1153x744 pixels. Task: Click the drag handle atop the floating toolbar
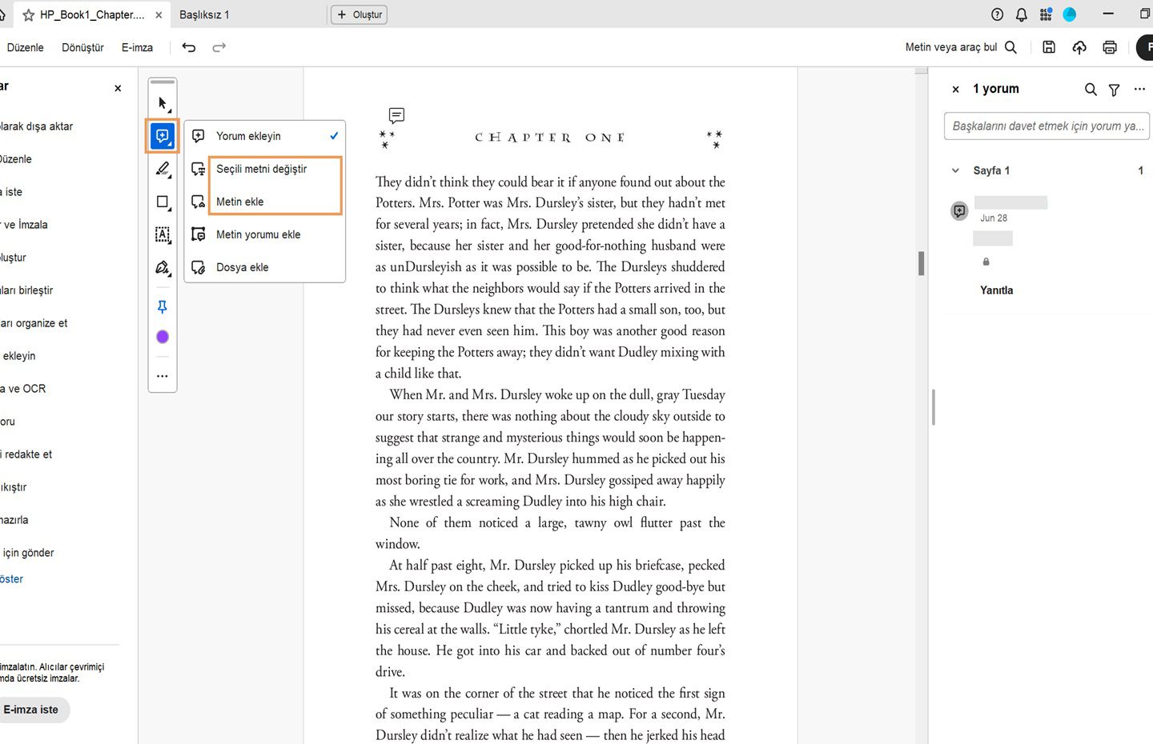click(163, 82)
